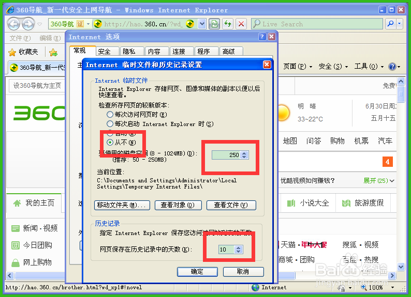
Task: Click the Refresh page icon
Action: click(228, 24)
